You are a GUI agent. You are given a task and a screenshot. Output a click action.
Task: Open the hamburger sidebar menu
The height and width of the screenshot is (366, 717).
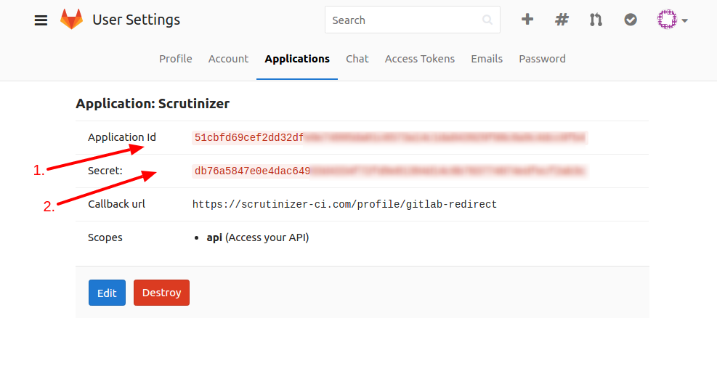click(x=41, y=20)
